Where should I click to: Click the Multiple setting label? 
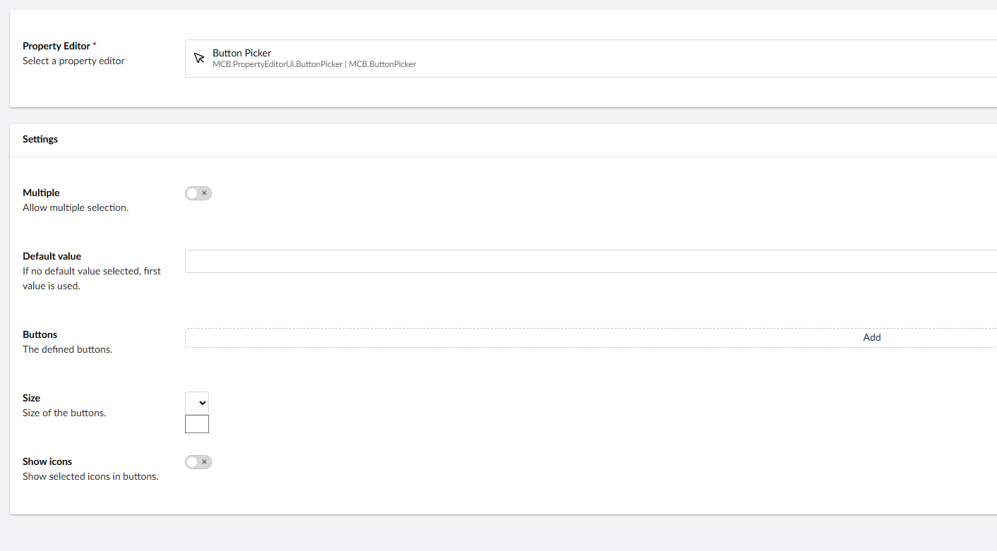[x=41, y=193]
